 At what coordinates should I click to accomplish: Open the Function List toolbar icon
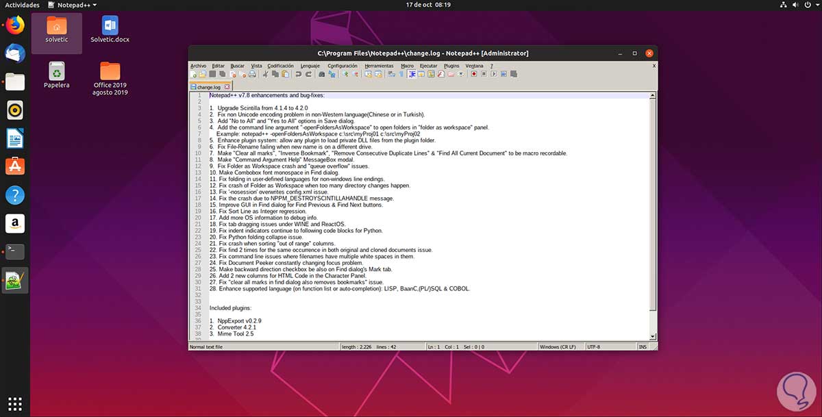440,74
